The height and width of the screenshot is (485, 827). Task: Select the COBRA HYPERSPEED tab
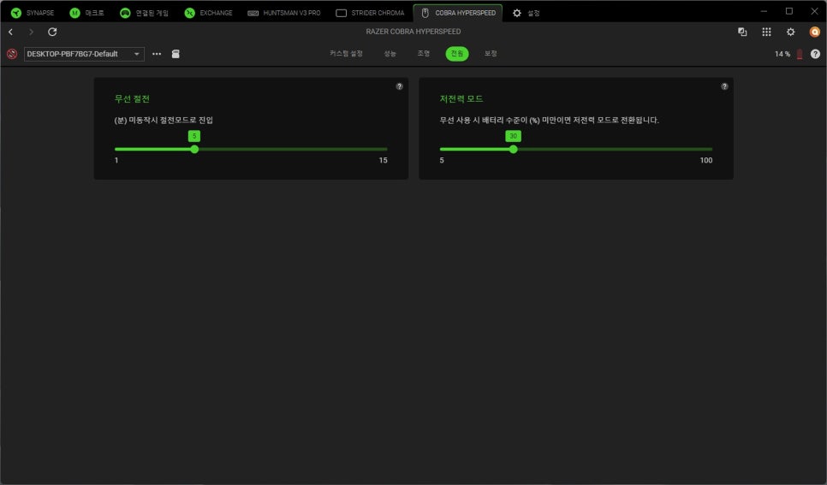(458, 13)
